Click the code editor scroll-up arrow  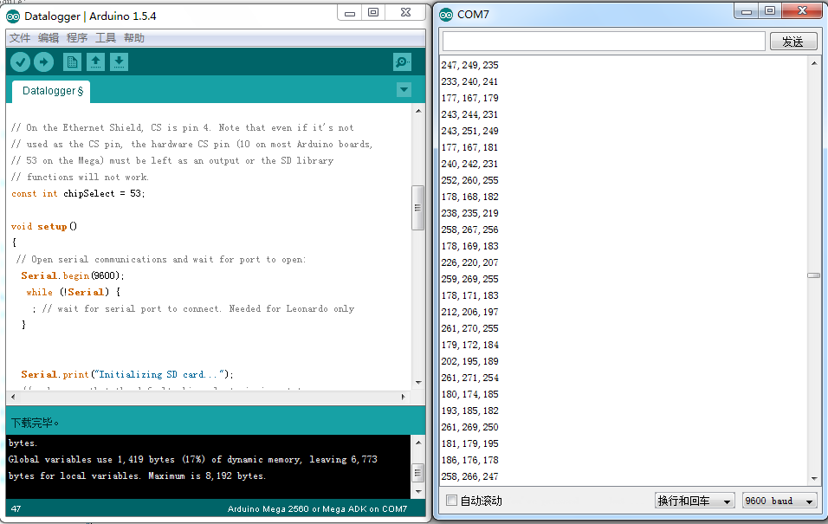(418, 111)
